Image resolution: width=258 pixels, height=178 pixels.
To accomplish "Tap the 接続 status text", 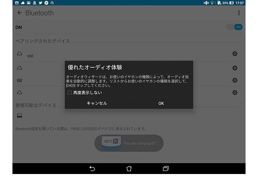I will [30, 56].
